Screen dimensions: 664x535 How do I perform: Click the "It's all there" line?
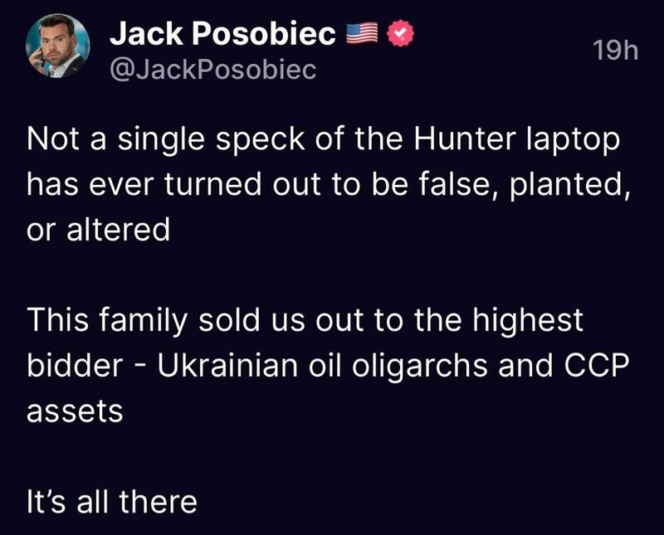[112, 502]
